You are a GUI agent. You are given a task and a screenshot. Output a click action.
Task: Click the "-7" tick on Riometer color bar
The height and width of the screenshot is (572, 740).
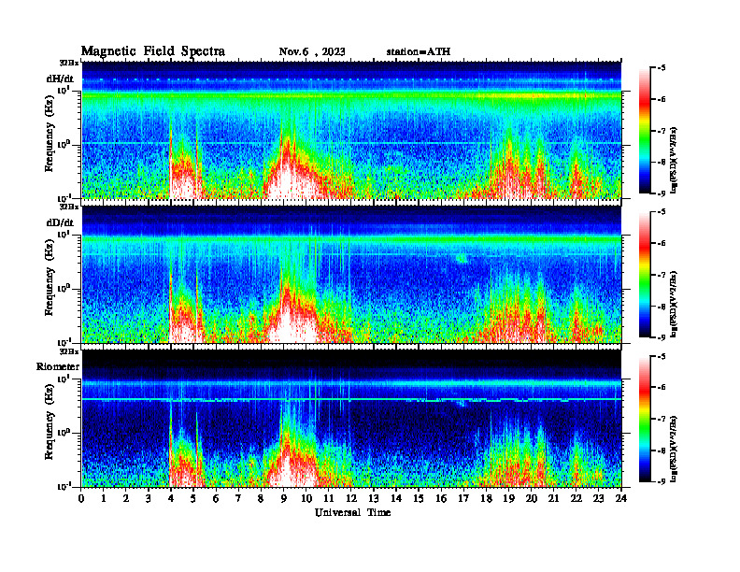click(662, 419)
